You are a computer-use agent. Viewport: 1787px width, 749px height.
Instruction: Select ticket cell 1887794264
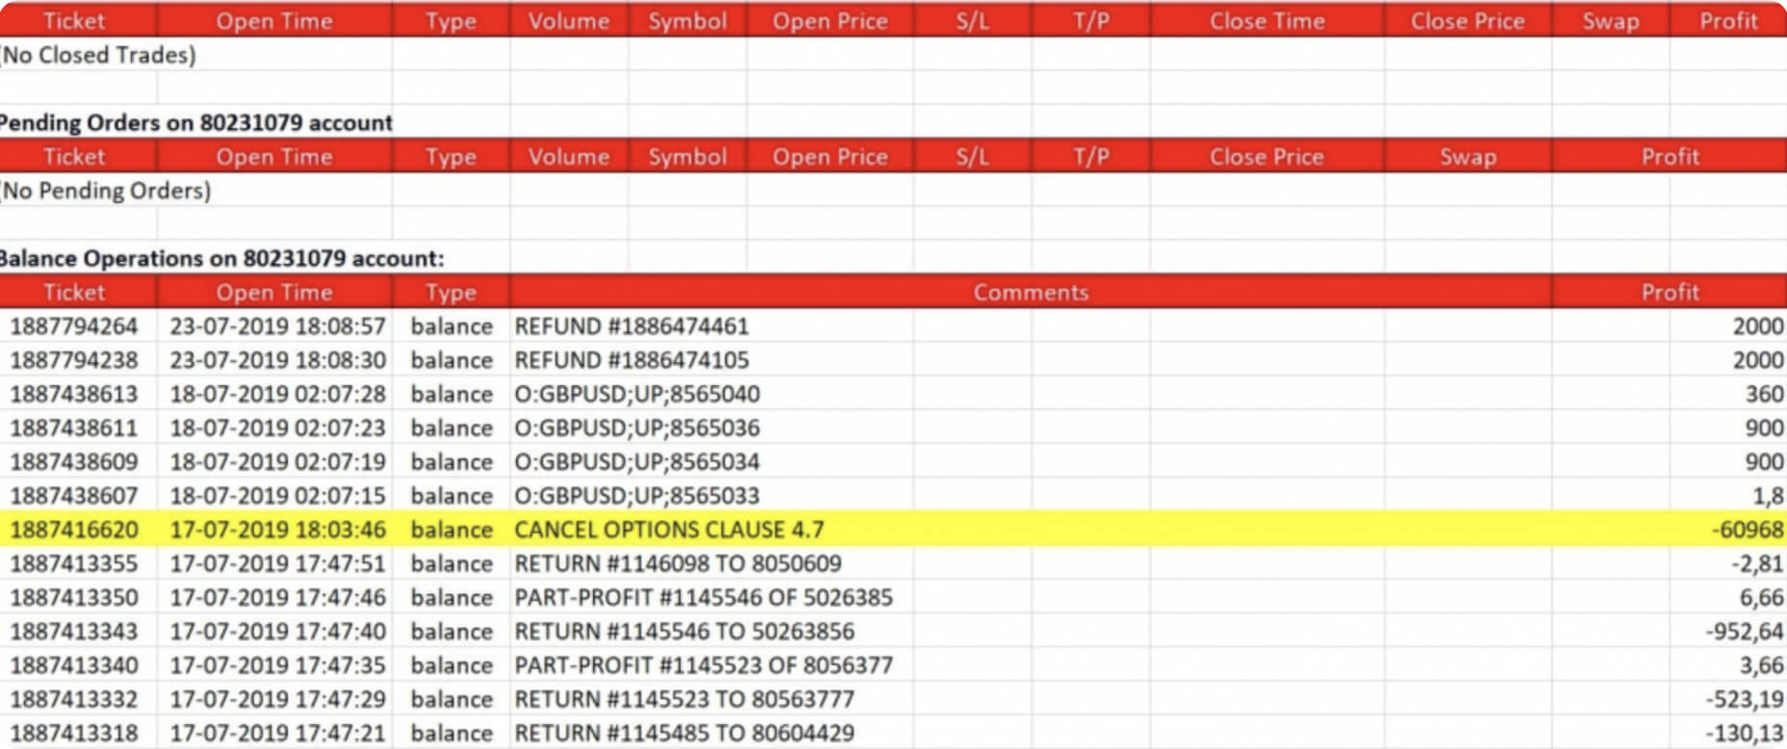pos(74,326)
